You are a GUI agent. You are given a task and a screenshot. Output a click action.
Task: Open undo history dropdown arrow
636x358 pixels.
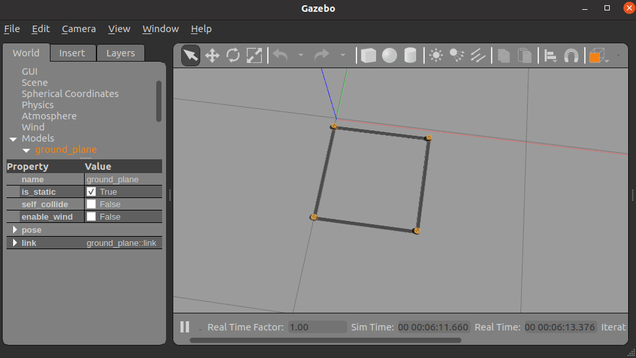pos(301,55)
